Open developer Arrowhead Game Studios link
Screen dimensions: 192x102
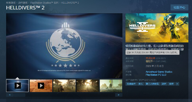[159, 72]
